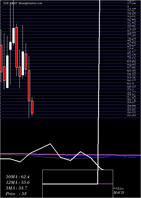141x198 pixels.
Task: Click the 76.29 price axis label
Action: 131,38
